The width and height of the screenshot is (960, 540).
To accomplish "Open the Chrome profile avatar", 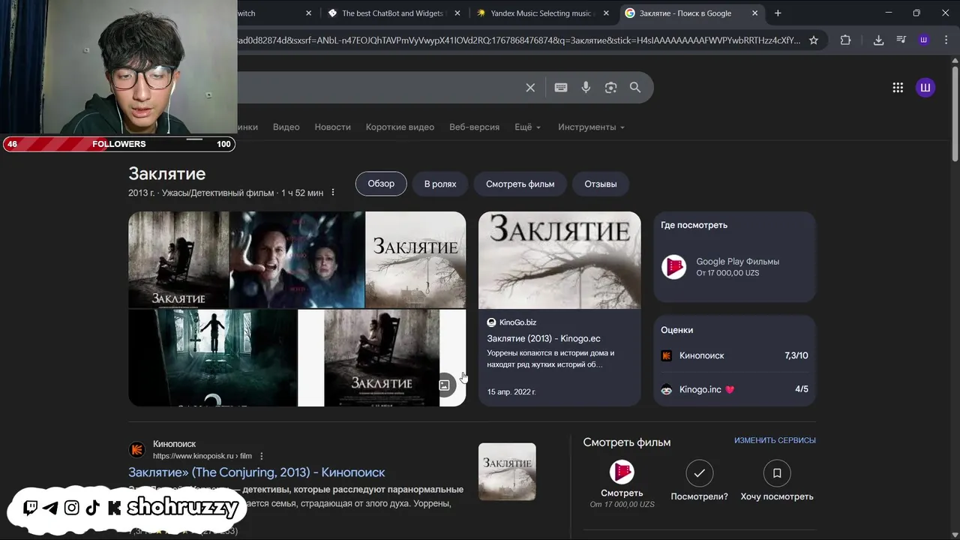I will (924, 40).
